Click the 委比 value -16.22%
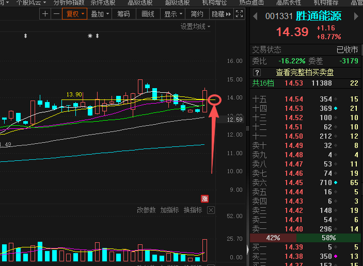 tap(292, 61)
